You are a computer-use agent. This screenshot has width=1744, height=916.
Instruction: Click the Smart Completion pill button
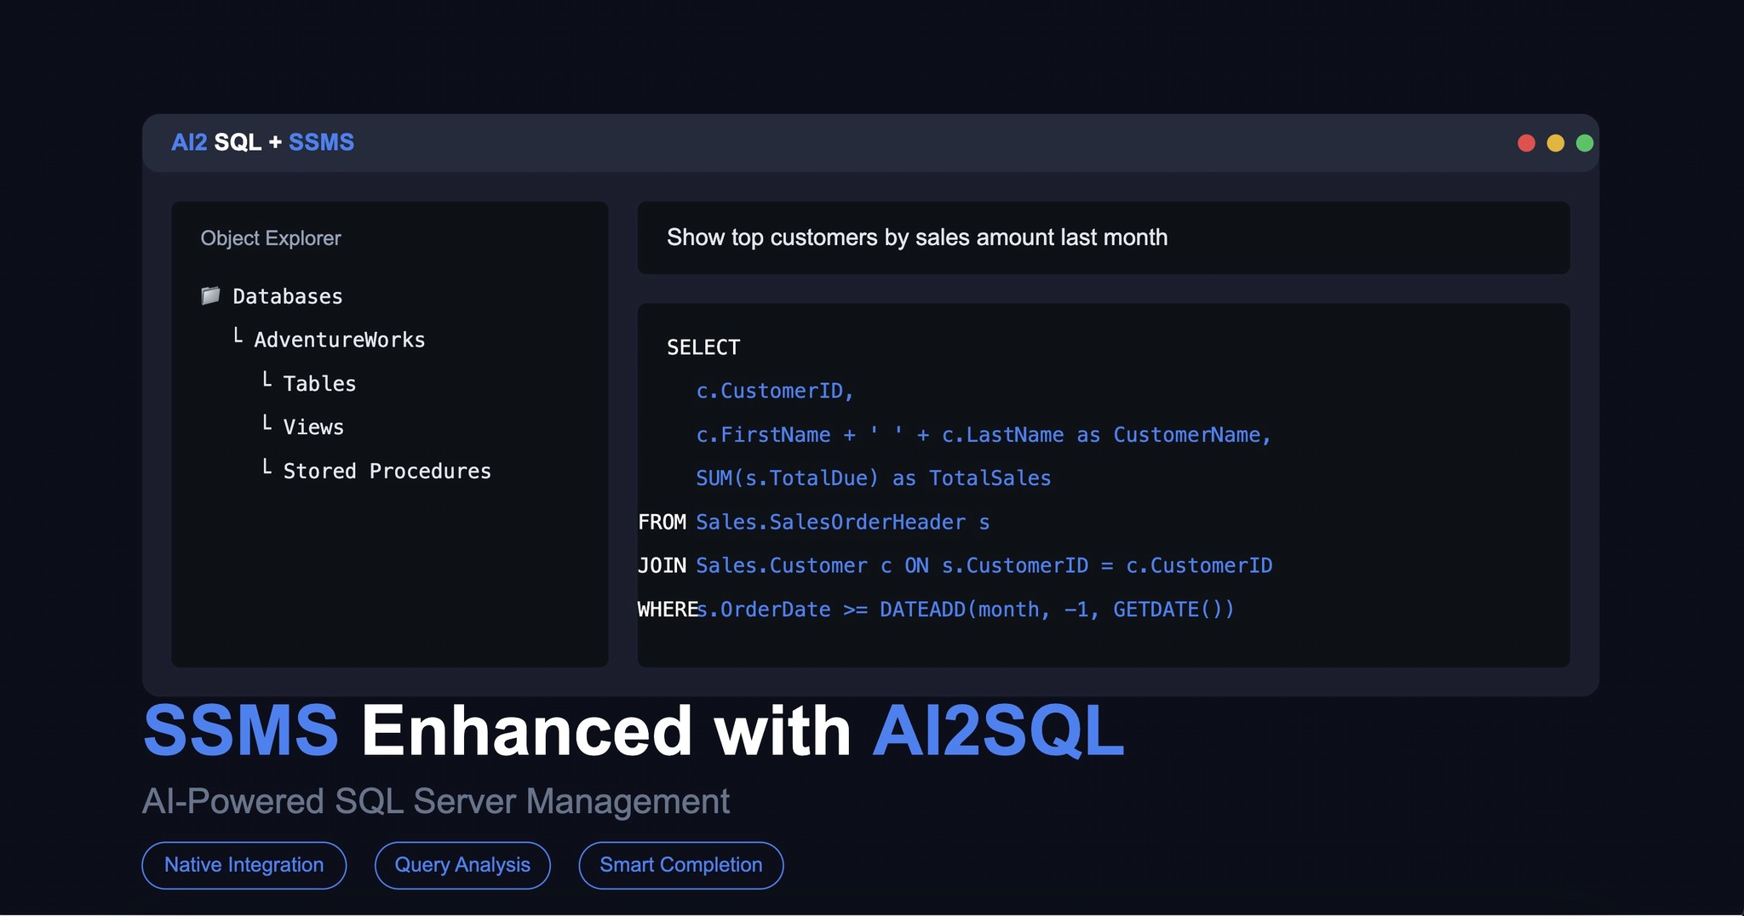[680, 865]
